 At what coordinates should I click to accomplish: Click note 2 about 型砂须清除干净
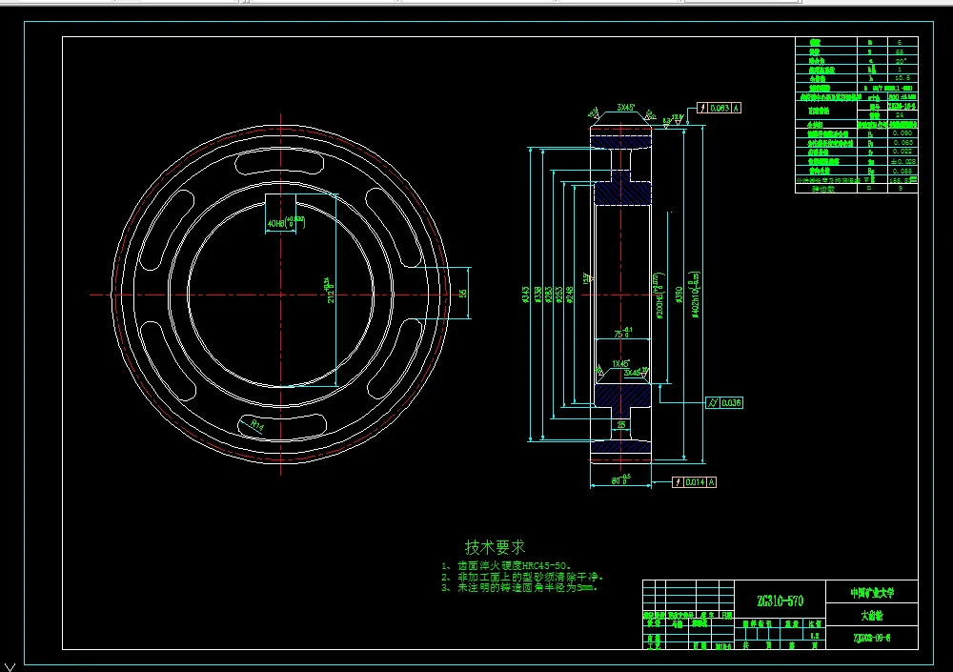522,577
